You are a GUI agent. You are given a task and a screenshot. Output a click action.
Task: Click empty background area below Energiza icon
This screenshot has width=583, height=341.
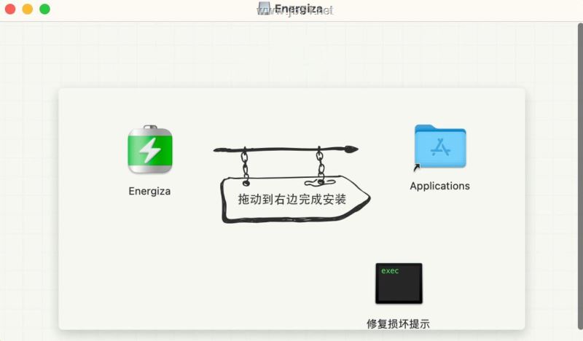point(149,260)
